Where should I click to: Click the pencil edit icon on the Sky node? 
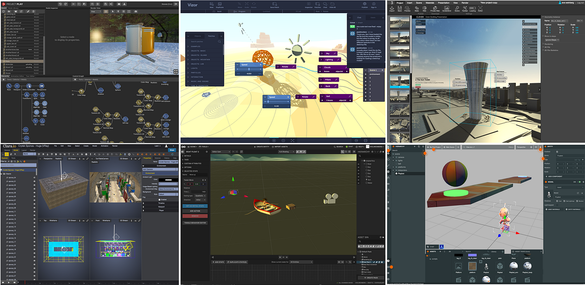334,54
